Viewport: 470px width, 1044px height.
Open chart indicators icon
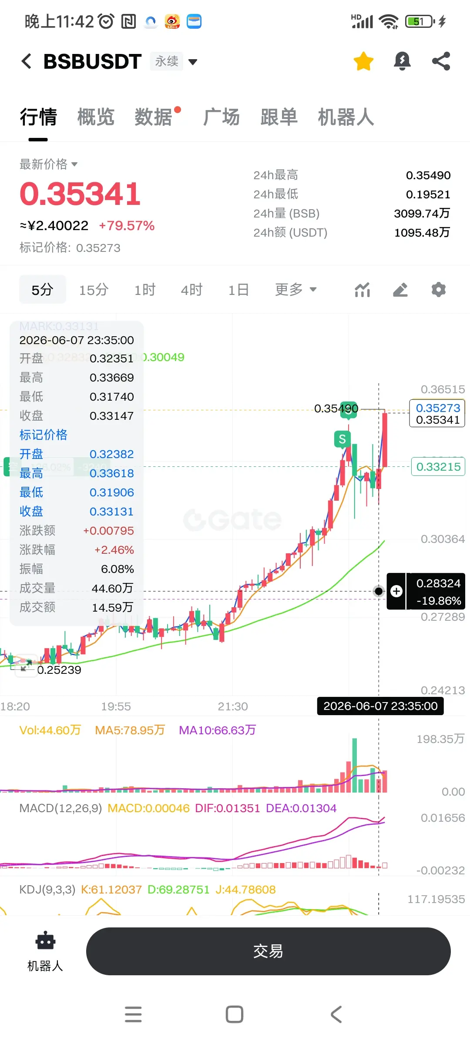tap(362, 290)
